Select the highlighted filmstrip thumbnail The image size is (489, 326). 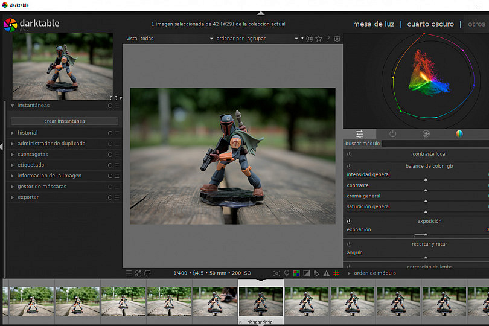[x=261, y=302]
